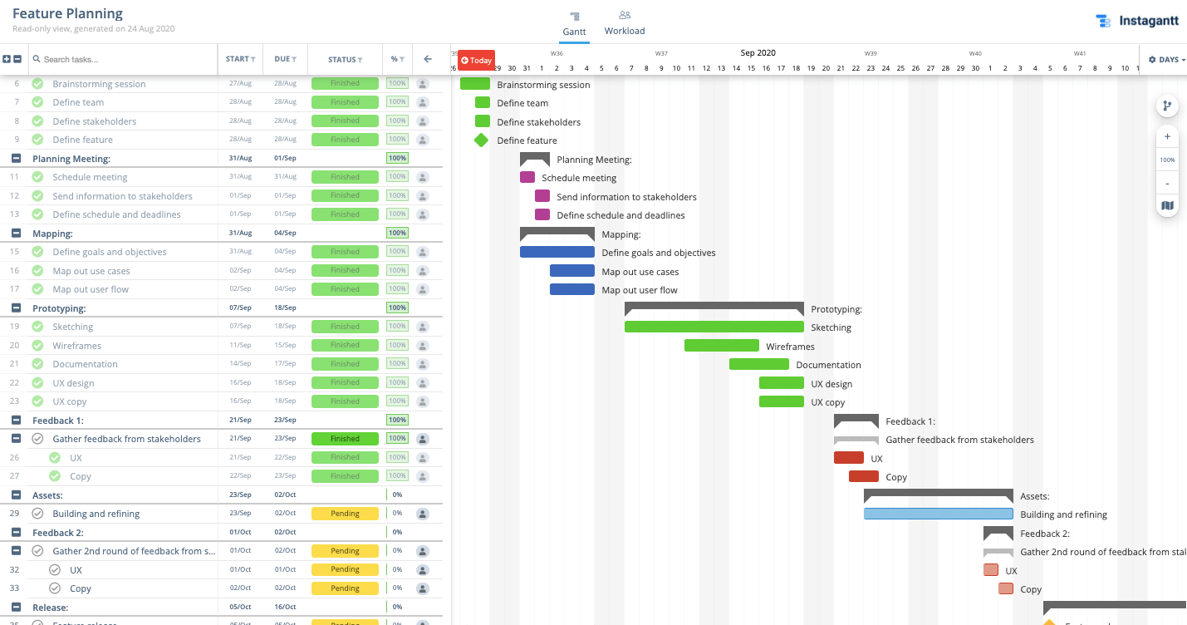
Task: Switch to the Workload tab
Action: pos(624,22)
